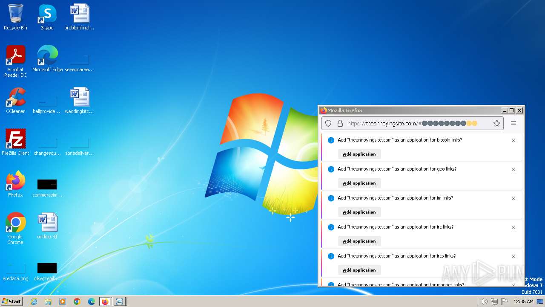
Task: Click the irc links info icon
Action: click(x=331, y=227)
